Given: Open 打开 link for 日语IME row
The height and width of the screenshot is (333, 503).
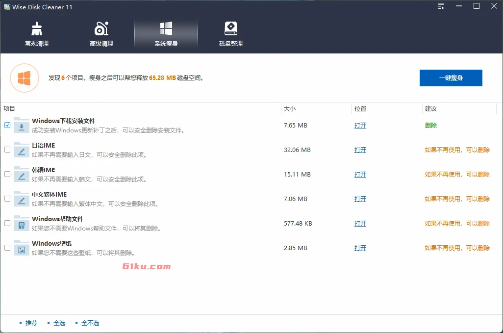Looking at the screenshot, I should [x=360, y=150].
